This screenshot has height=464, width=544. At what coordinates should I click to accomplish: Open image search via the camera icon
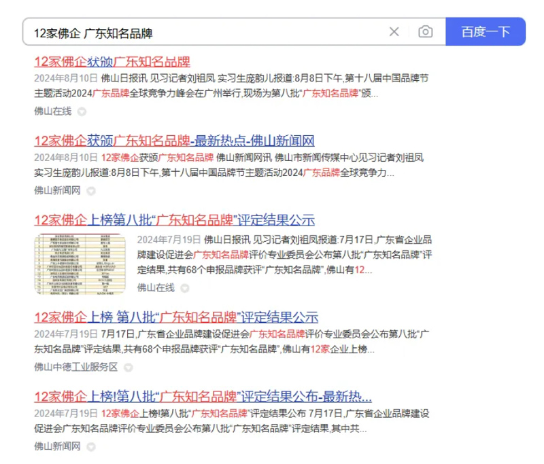(426, 31)
